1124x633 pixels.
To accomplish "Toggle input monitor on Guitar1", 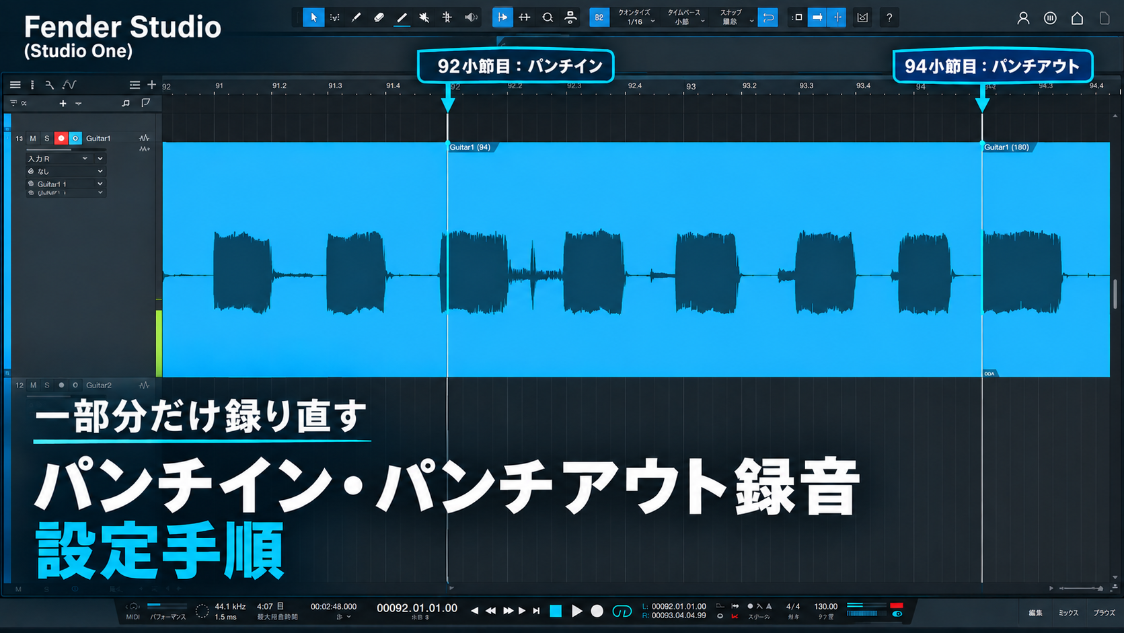I will 75,138.
